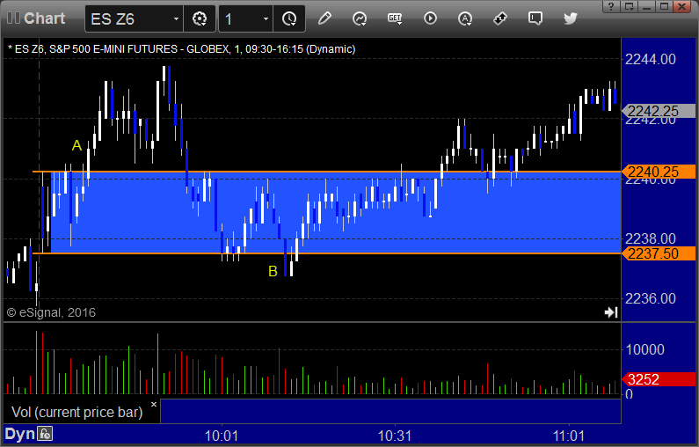The width and height of the screenshot is (699, 447).
Task: Toggle the formula icon next to Dyn
Action: [x=45, y=434]
